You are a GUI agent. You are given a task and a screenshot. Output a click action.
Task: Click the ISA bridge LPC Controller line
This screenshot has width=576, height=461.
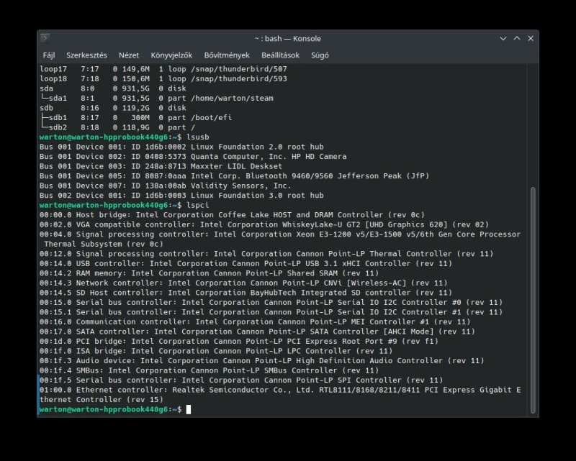click(x=216, y=351)
